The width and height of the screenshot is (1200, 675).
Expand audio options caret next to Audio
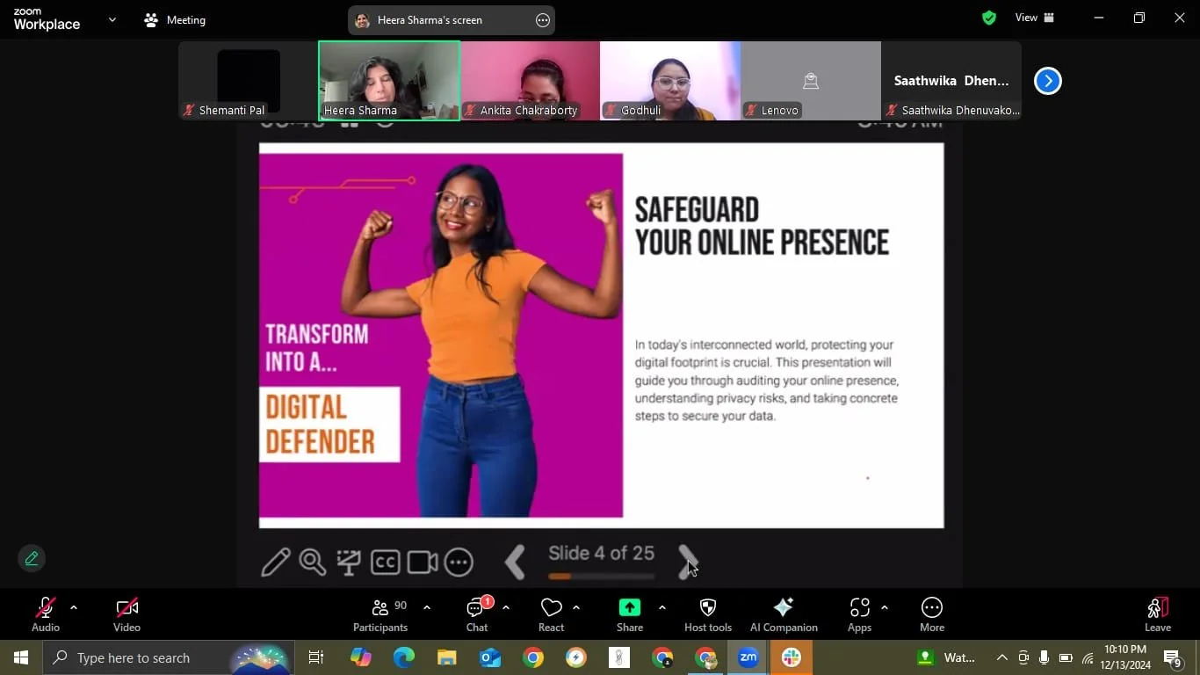[74, 607]
